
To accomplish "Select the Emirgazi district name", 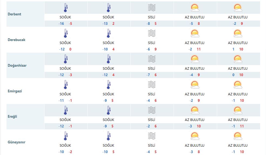I will 15,91.
